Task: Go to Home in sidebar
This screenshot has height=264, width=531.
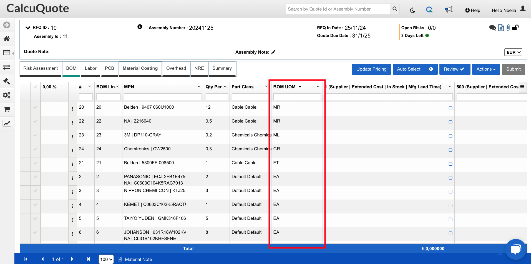Action: point(7,39)
